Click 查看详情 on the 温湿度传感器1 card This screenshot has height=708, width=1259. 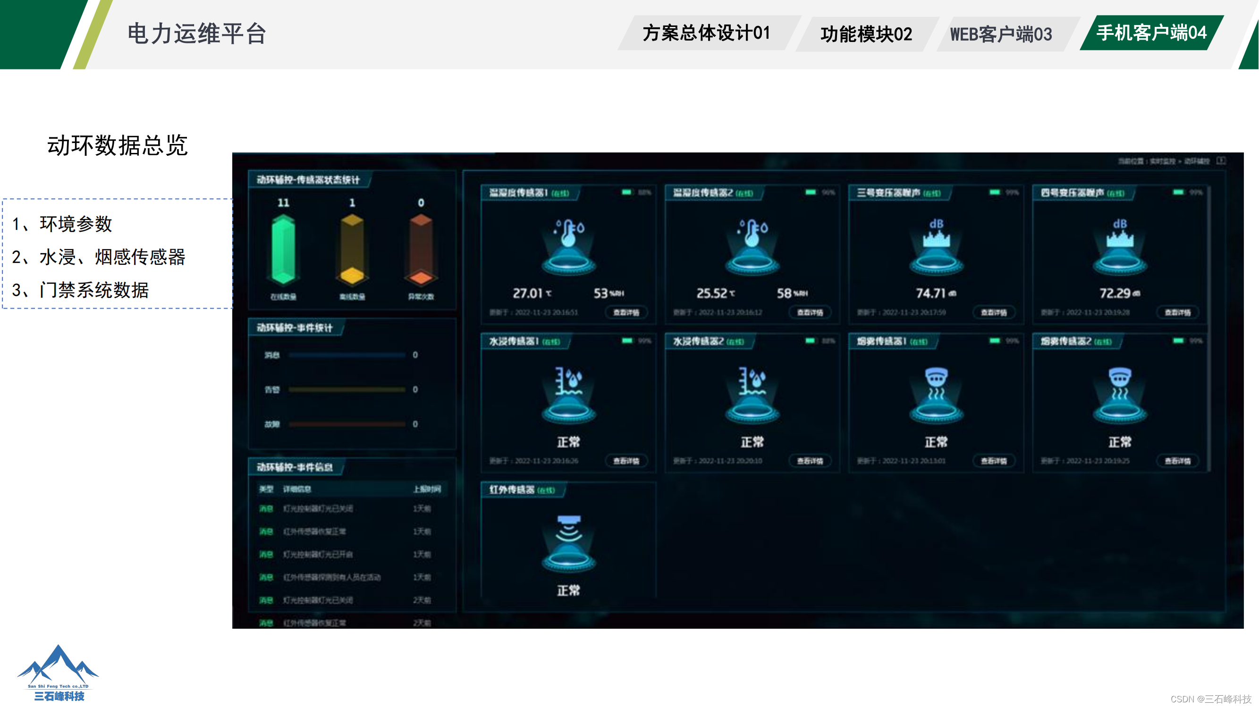coord(626,312)
